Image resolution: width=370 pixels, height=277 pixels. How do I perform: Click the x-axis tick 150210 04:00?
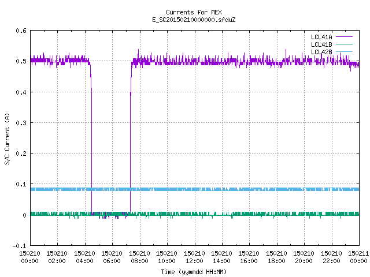click(85, 257)
